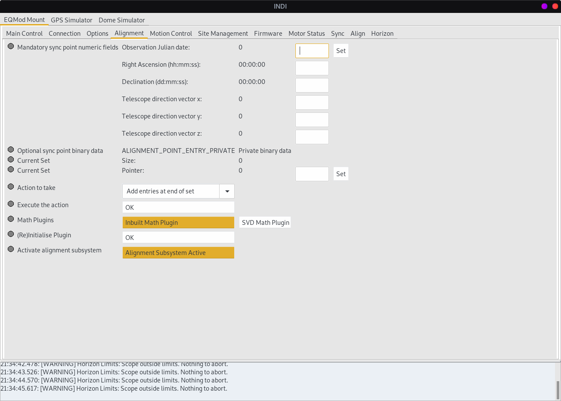This screenshot has height=401, width=561.
Task: Switch to the GPS Simulator device tab
Action: click(x=71, y=20)
